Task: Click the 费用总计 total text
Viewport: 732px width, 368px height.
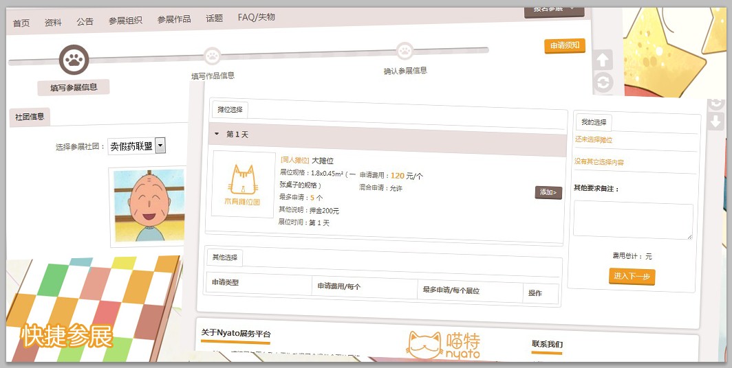Action: tap(632, 255)
